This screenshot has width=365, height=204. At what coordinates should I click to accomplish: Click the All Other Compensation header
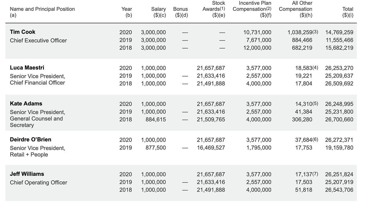click(x=296, y=9)
